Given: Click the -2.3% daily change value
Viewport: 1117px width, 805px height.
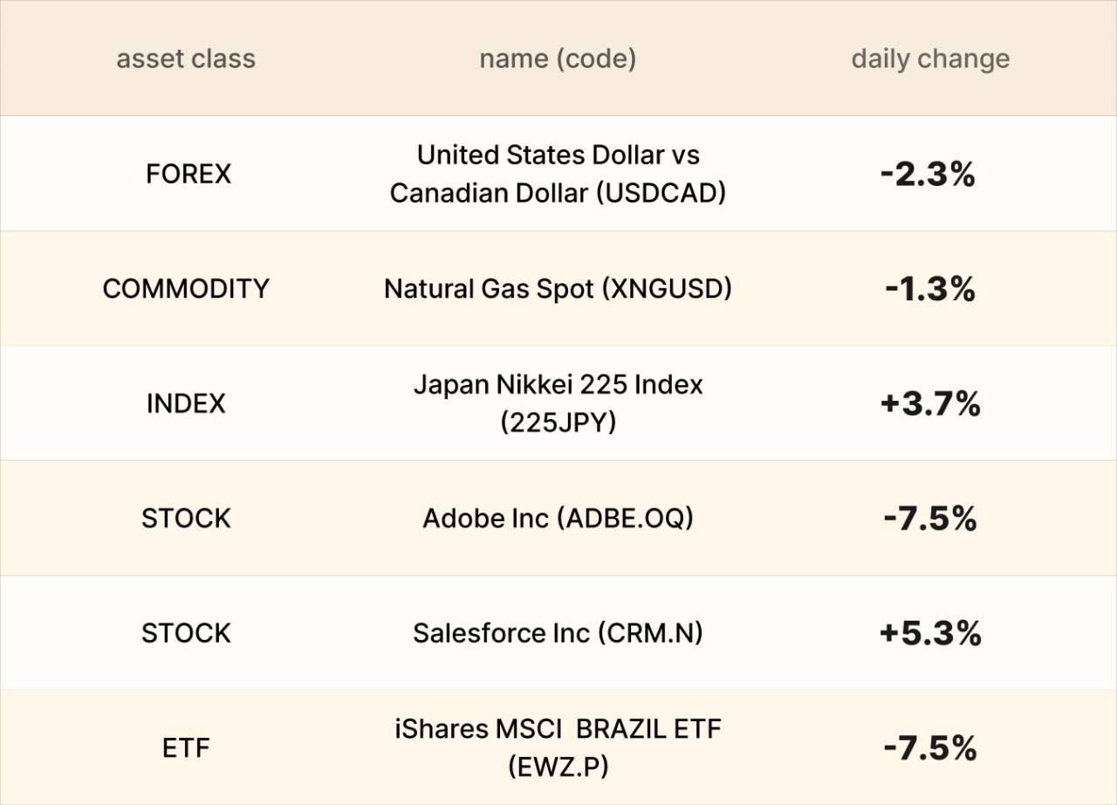Looking at the screenshot, I should [929, 175].
